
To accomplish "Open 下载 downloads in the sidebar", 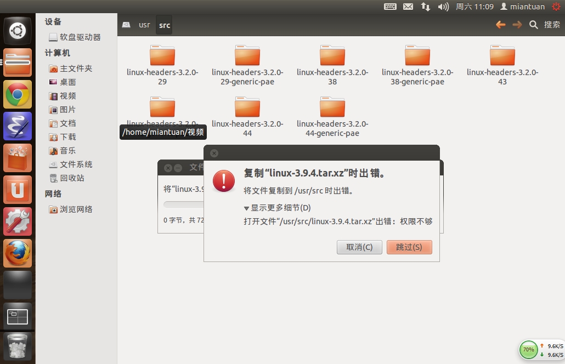I will coord(67,137).
